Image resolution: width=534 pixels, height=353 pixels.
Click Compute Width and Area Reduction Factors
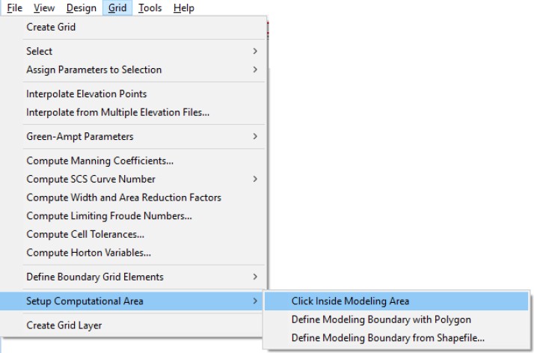point(123,197)
